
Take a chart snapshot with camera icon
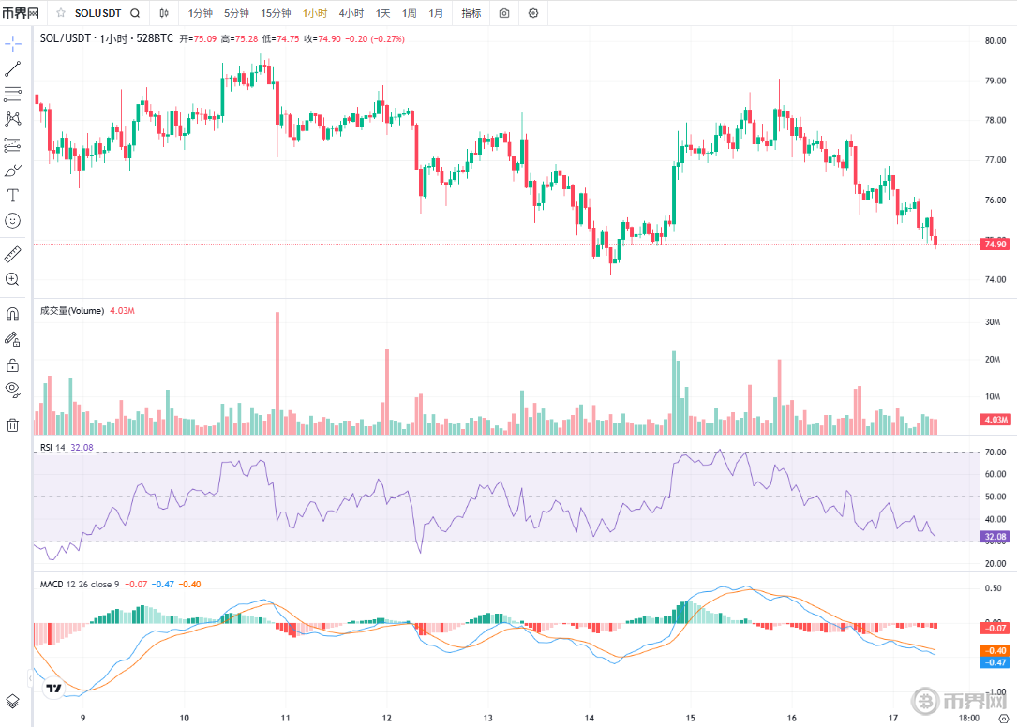click(504, 13)
